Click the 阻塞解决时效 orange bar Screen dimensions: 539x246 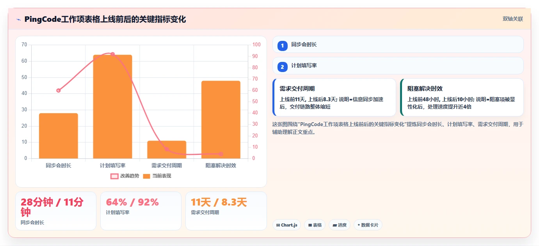pos(221,119)
